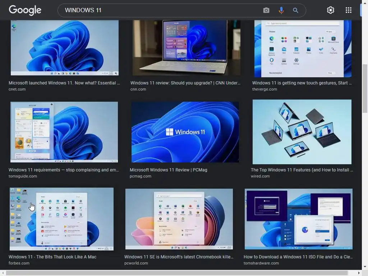Click 'The Bits That Look Like A Mac' title
368x276 pixels.
click(x=52, y=257)
